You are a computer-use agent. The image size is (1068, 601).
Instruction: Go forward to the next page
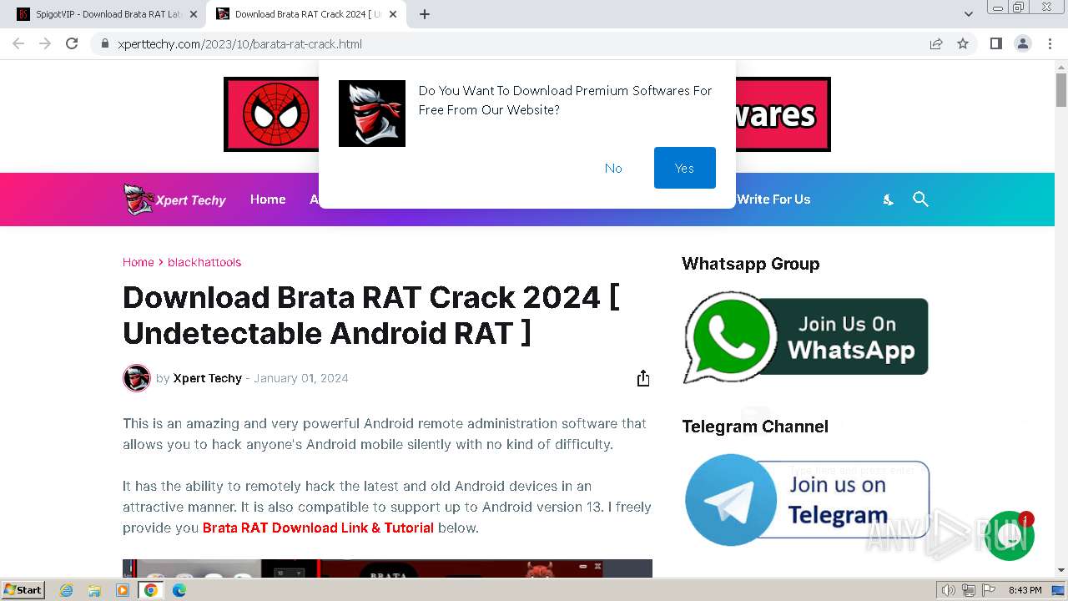pos(45,43)
